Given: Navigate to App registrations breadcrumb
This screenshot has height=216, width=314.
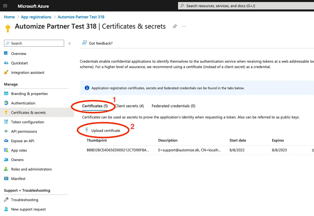Looking at the screenshot, I should point(36,17).
